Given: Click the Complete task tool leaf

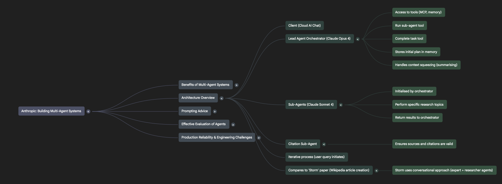Looking at the screenshot, I should (x=409, y=39).
